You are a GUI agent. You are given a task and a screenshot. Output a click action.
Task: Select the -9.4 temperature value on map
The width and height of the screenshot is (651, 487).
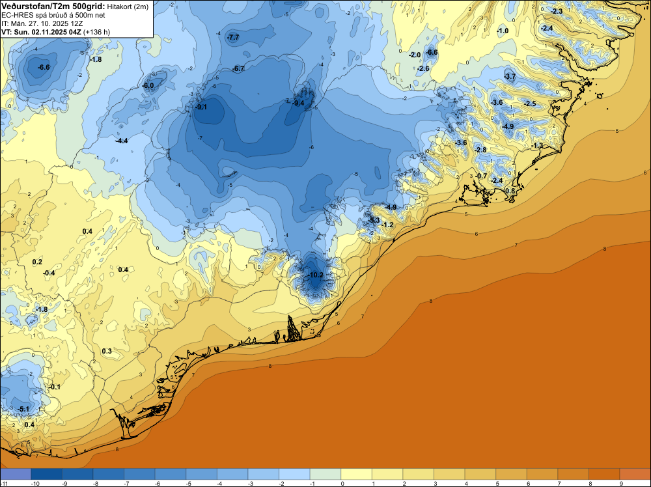[299, 103]
